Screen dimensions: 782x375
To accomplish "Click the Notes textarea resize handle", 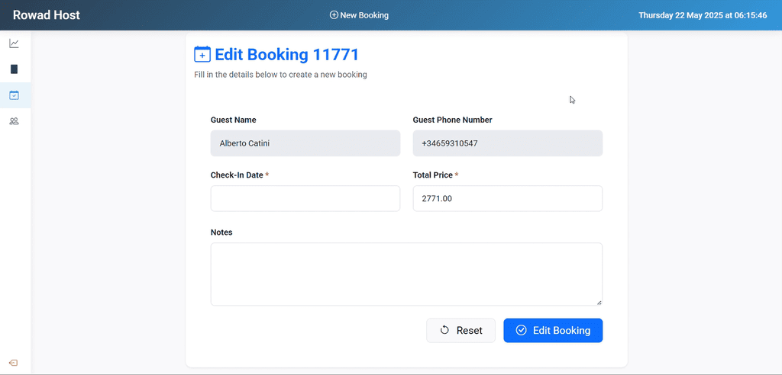I will (x=599, y=302).
